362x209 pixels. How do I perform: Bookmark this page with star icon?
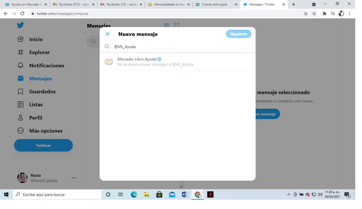tap(314, 14)
